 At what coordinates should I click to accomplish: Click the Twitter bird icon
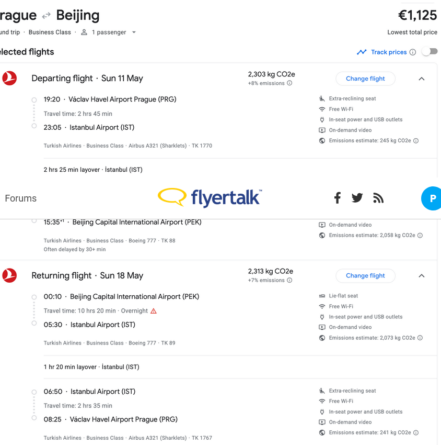[x=357, y=198]
